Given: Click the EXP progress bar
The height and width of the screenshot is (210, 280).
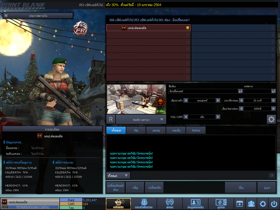Looking at the screenshot, I should (33, 207).
